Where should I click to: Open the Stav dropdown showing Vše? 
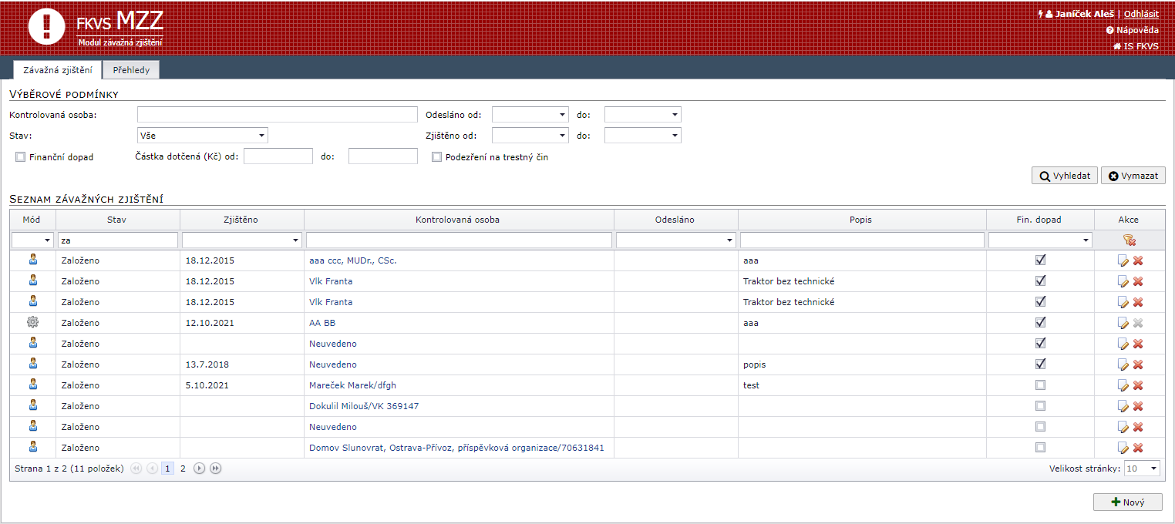(x=203, y=136)
